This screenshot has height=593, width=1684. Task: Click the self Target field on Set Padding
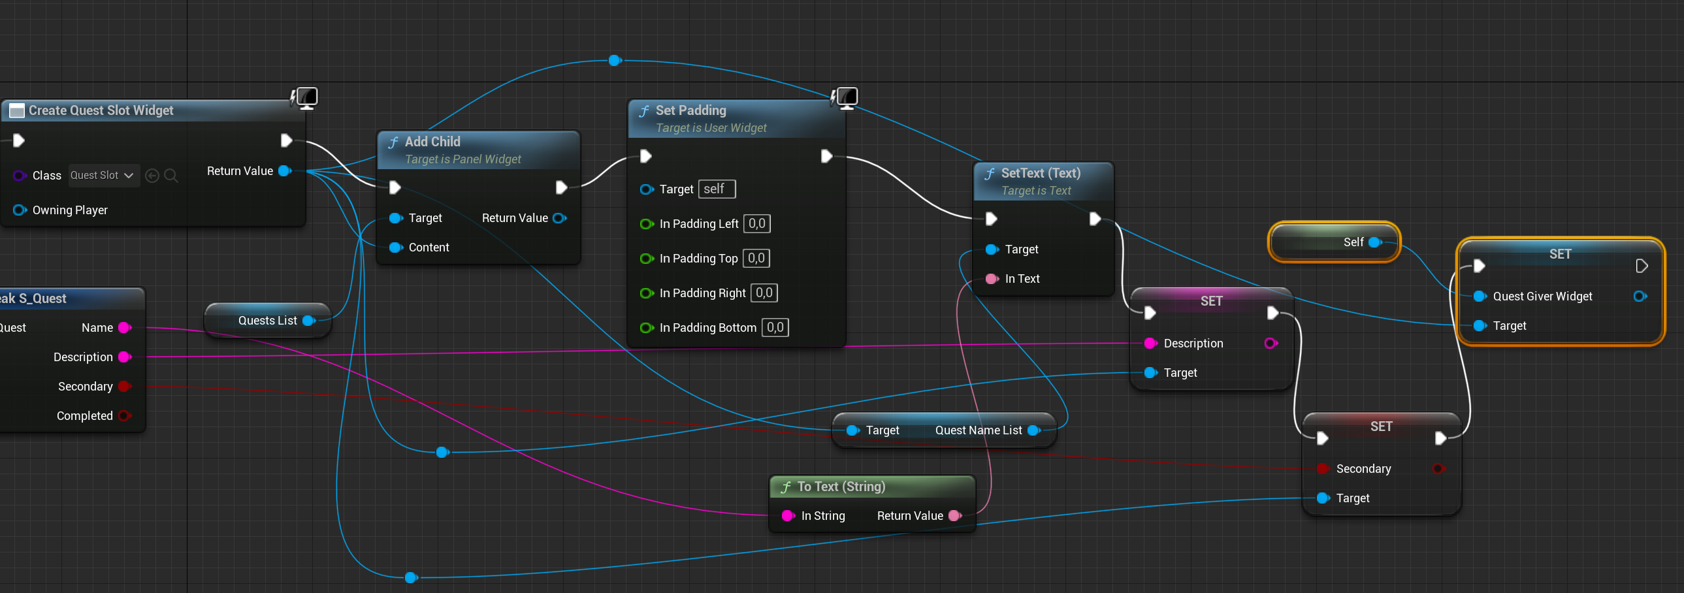(717, 189)
